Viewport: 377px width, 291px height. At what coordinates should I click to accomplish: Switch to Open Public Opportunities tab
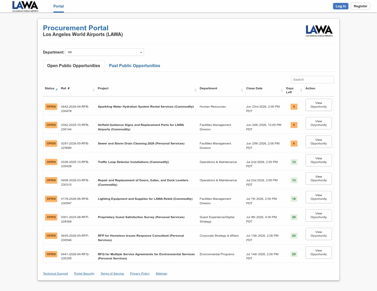pos(74,66)
